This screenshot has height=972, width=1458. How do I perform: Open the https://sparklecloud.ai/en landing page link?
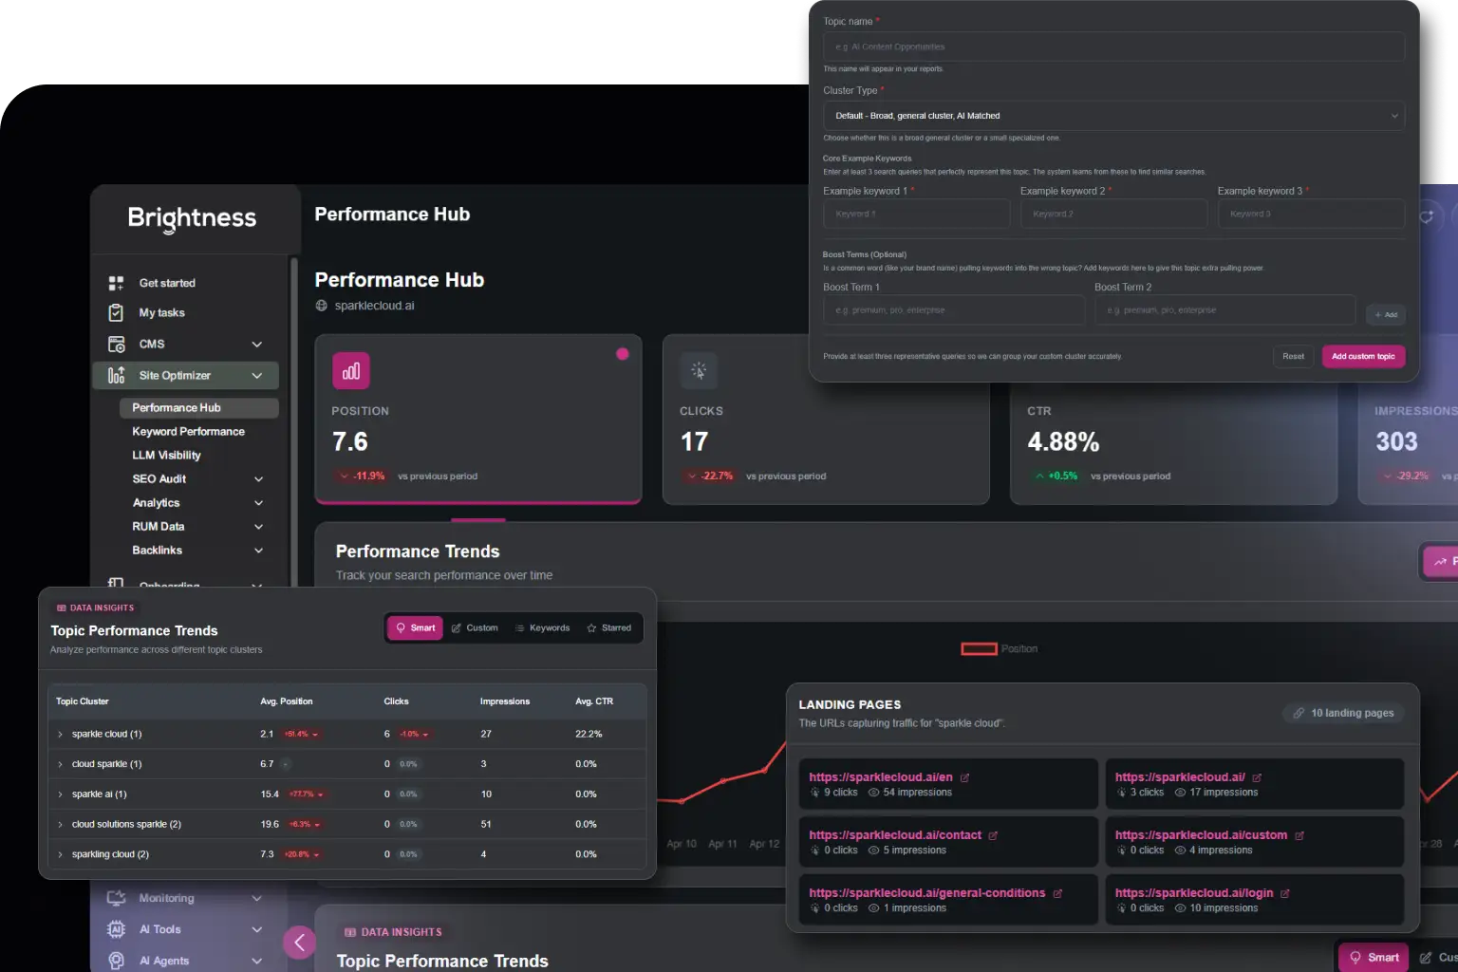click(881, 777)
